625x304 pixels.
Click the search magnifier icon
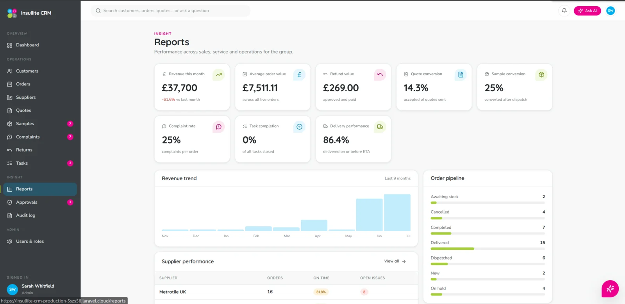click(x=98, y=11)
